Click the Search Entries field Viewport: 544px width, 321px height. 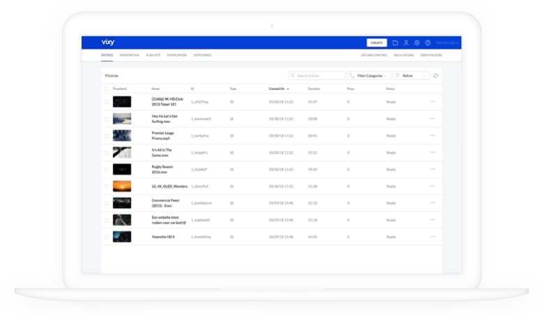[x=317, y=75]
